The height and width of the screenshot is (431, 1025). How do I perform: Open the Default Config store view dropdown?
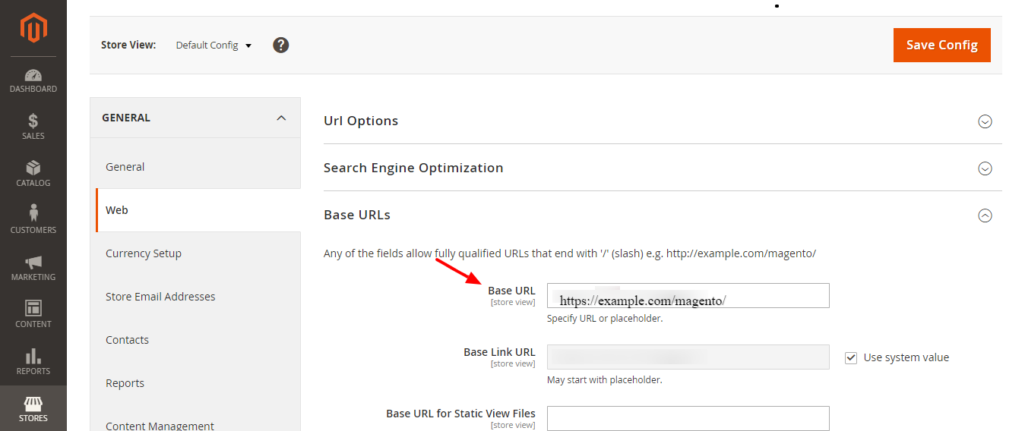click(x=214, y=46)
